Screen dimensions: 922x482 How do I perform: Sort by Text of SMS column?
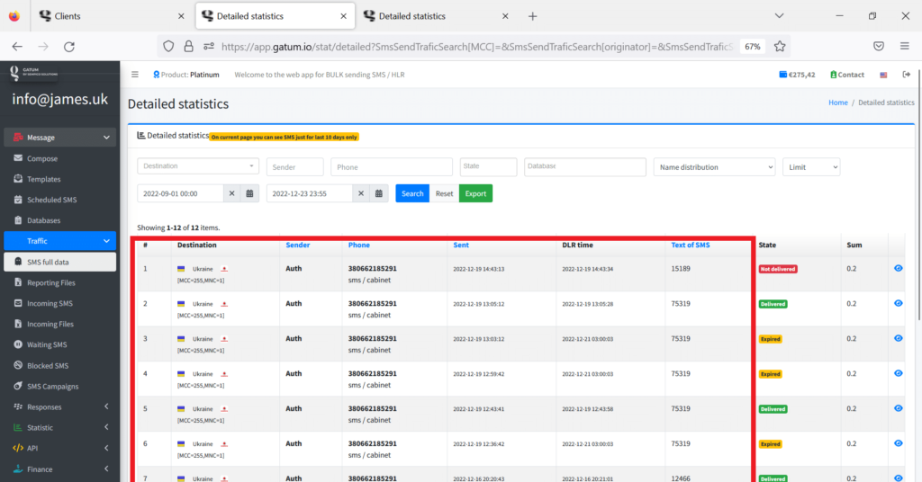(x=691, y=245)
